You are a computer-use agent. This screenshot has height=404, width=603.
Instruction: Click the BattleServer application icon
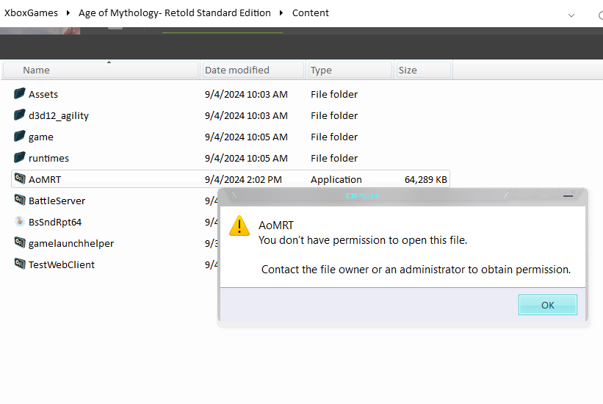pyautogui.click(x=20, y=200)
